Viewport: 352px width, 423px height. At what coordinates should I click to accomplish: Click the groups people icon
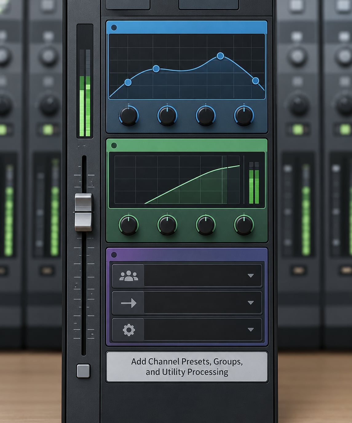coord(129,276)
